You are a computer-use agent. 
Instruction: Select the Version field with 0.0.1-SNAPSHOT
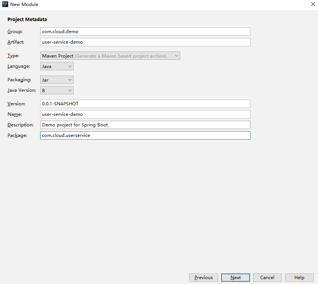[x=145, y=104]
